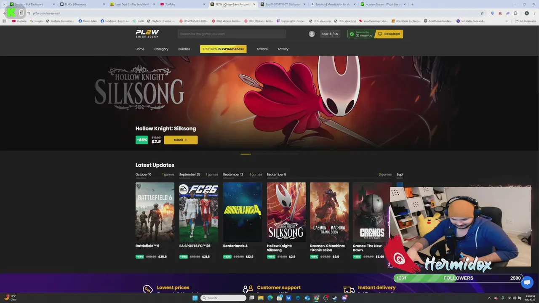Screen dimensions: 539x303
Task: Open the browser extensions puzzle icon
Action: [x=515, y=13]
